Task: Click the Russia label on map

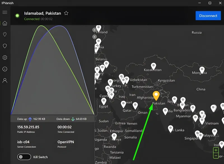Action: (197, 32)
